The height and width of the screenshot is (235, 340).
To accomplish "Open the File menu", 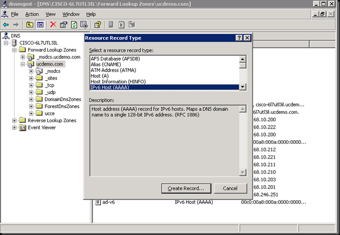I will coord(15,14).
